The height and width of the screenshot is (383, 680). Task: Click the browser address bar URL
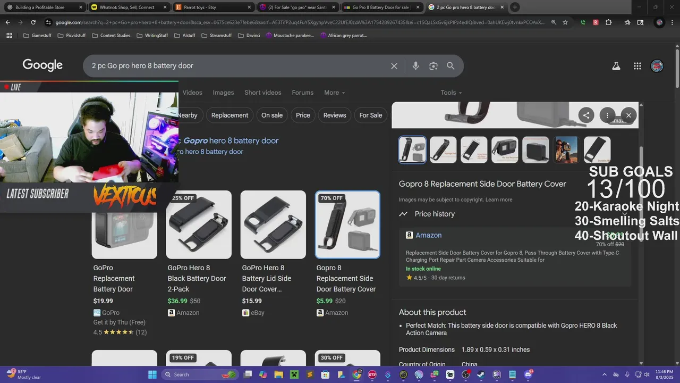click(300, 22)
